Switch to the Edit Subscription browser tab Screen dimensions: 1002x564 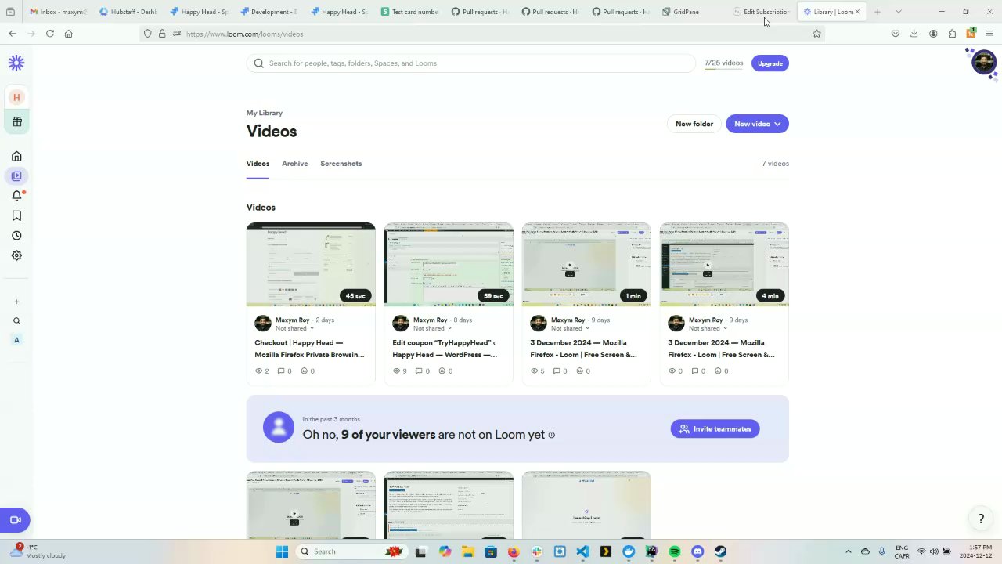click(x=762, y=12)
